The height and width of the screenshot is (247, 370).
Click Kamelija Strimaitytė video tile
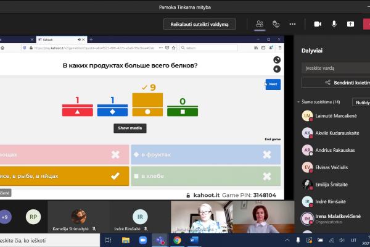[x=78, y=217]
